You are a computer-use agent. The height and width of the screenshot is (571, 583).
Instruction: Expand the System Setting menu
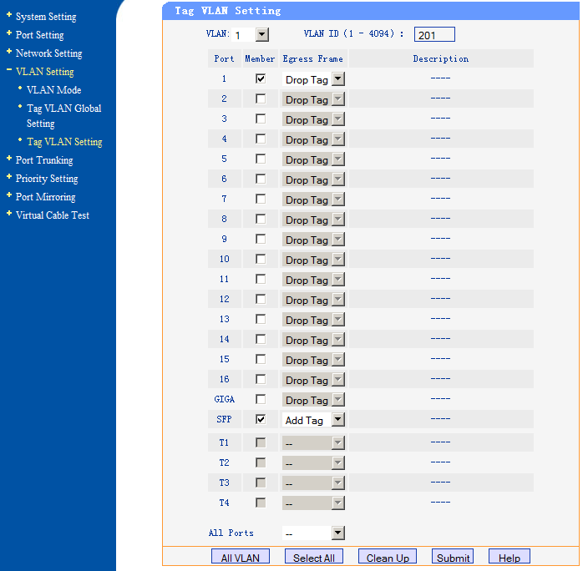[46, 17]
